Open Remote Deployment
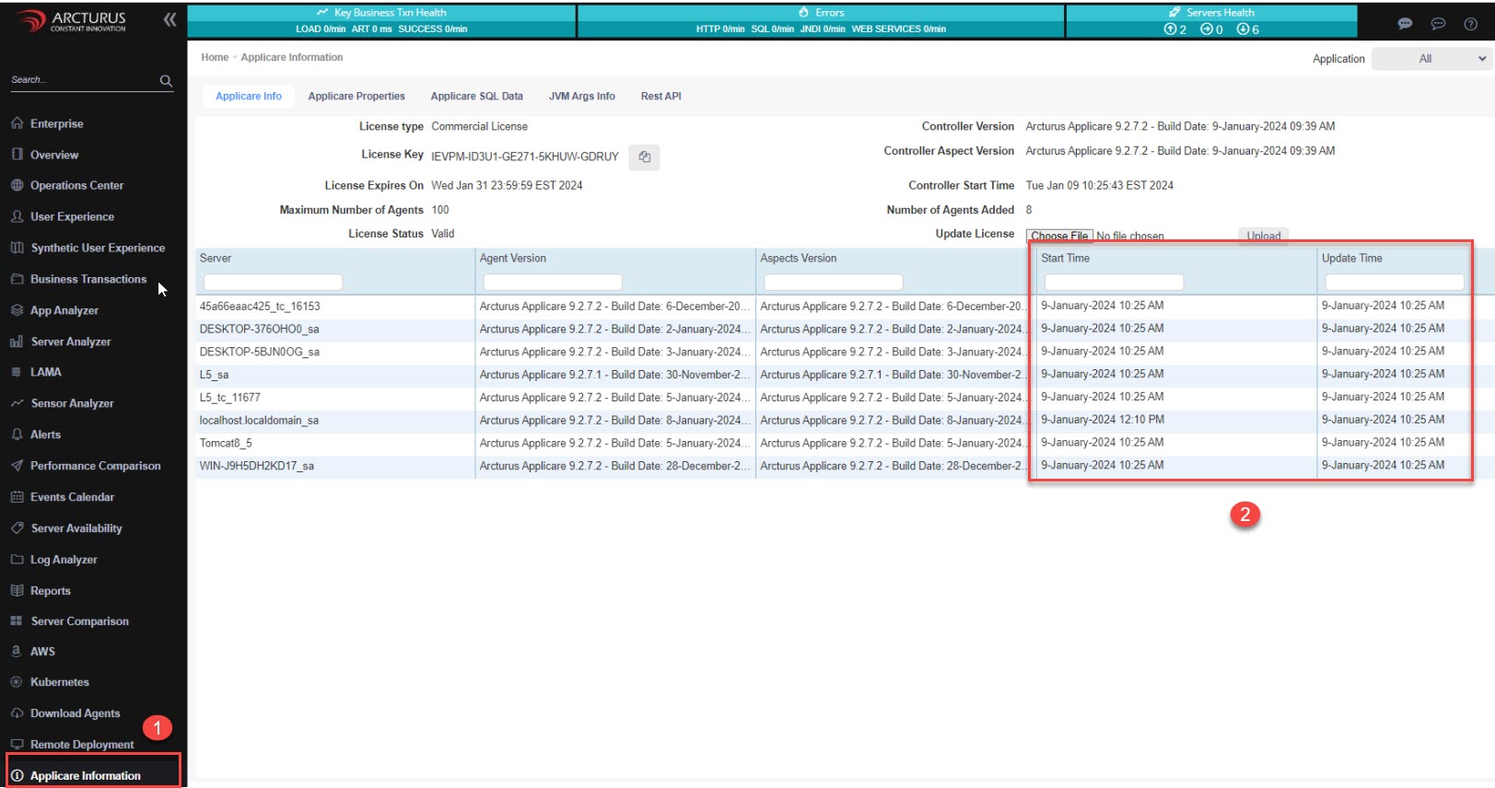 [82, 745]
